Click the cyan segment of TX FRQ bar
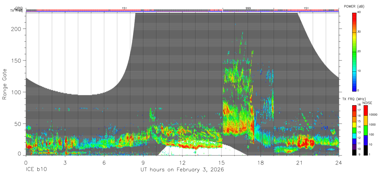Viewport: 381px width, 176px height. pos(354,136)
